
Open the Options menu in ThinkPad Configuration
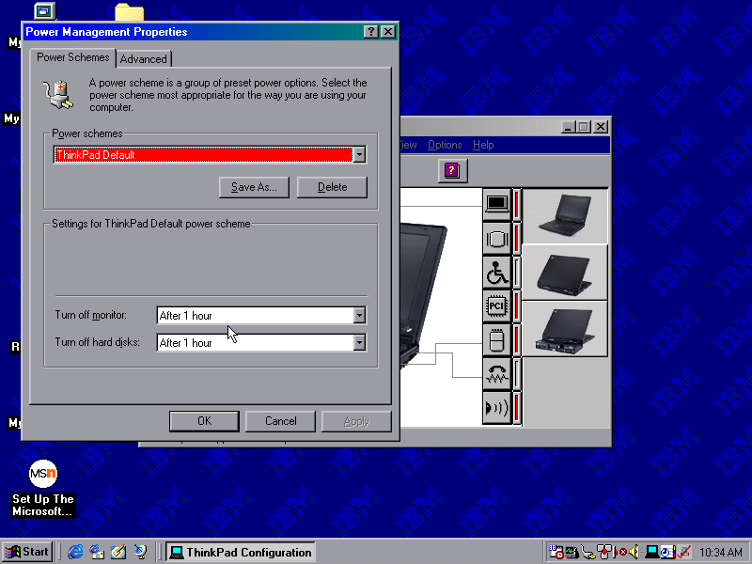coord(445,145)
